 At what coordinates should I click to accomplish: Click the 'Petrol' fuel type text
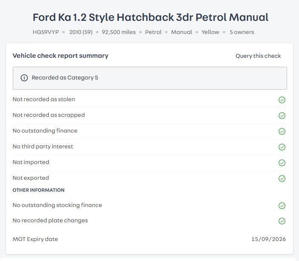tap(153, 32)
